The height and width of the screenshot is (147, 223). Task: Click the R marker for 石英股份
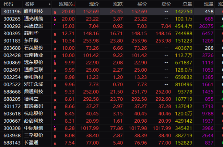pos(55,49)
